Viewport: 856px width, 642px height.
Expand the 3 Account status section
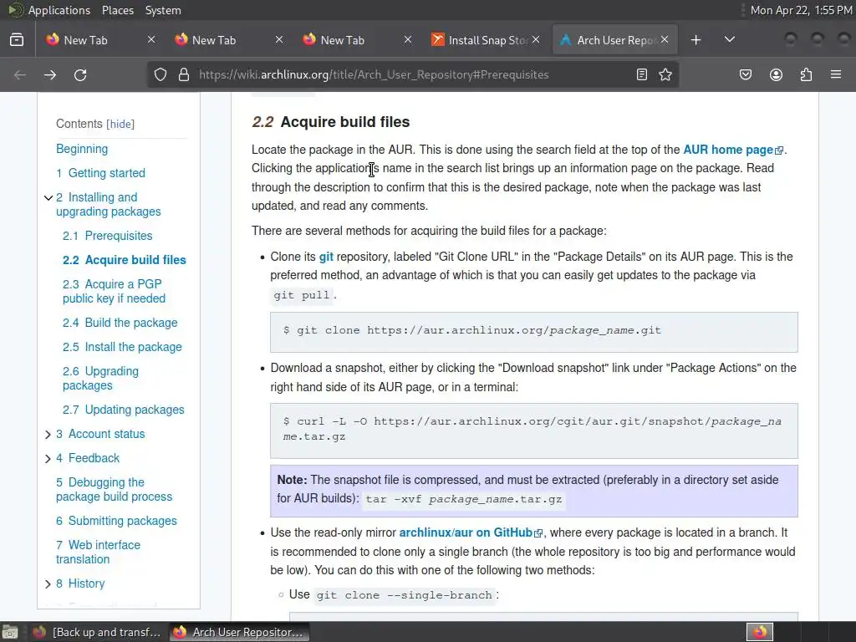tap(48, 435)
